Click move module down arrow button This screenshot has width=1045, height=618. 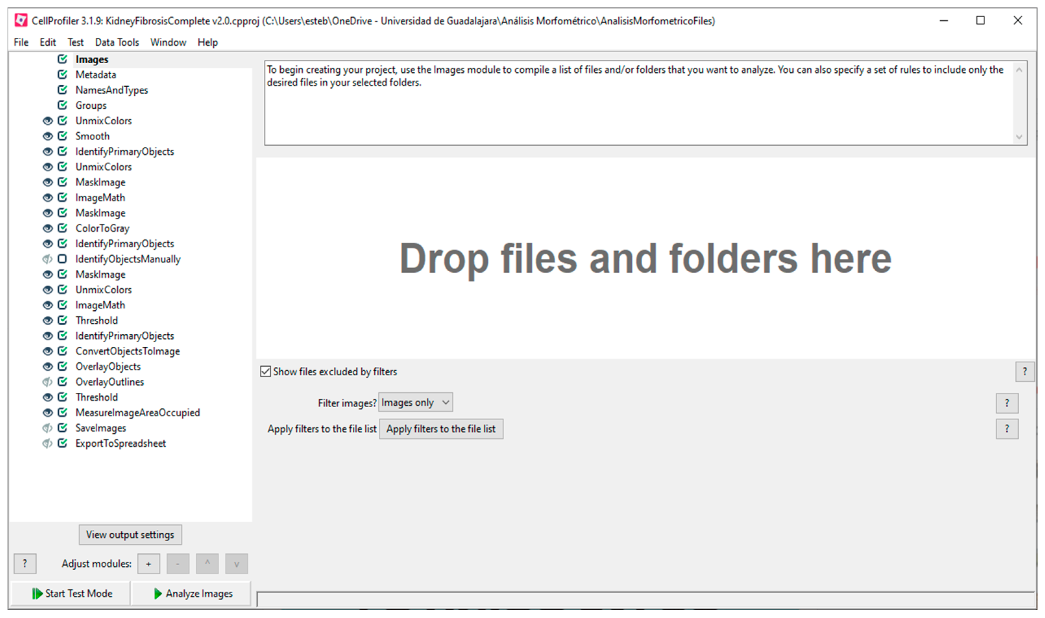click(x=237, y=564)
